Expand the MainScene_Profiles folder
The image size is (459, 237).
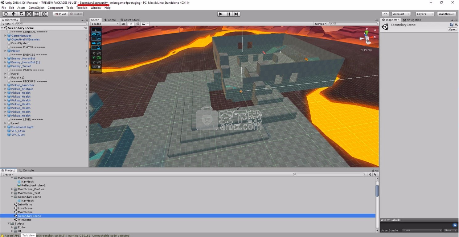pyautogui.click(x=12, y=189)
